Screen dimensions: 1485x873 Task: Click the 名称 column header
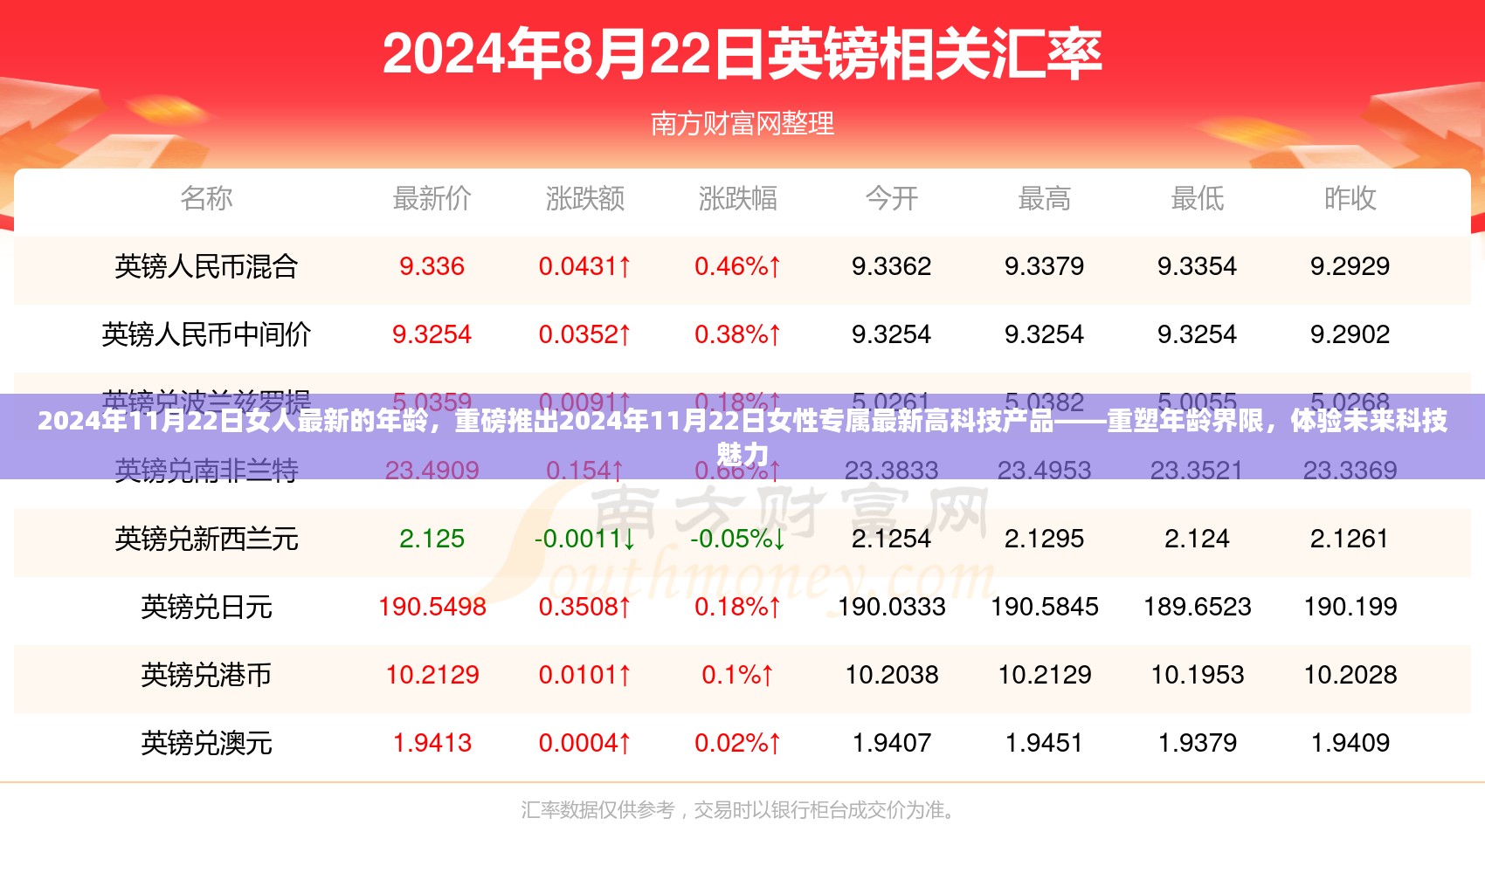coord(206,198)
